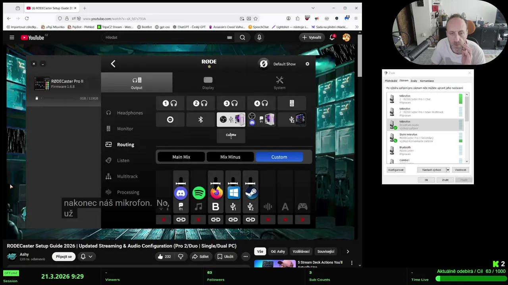
Task: Click the Vytvořit create button
Action: click(x=312, y=37)
